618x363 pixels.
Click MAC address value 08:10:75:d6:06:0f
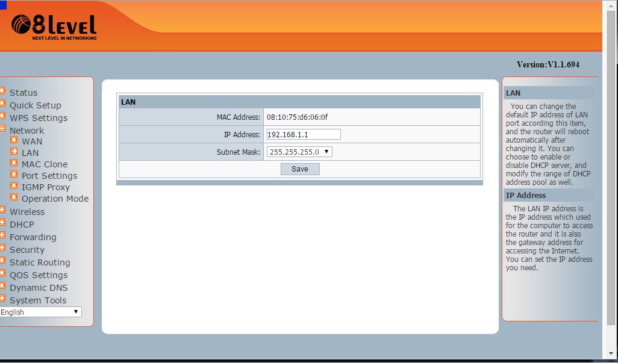point(298,117)
